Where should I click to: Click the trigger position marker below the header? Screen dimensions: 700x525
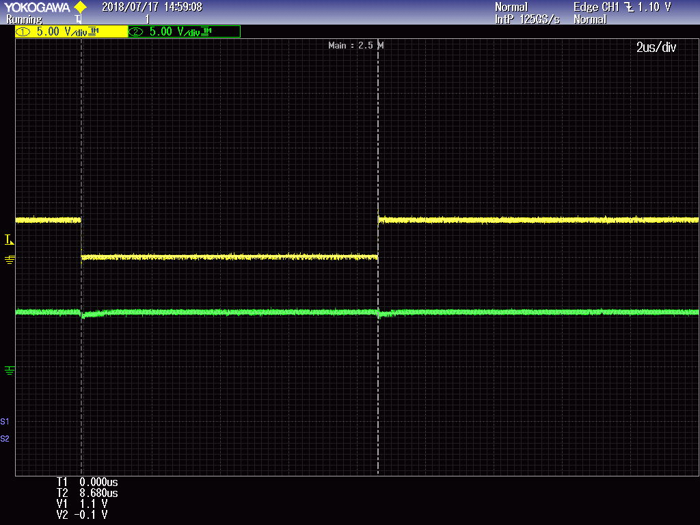click(x=77, y=20)
